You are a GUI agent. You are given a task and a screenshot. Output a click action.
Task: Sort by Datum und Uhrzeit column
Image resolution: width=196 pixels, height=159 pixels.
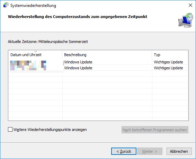coord(35,55)
